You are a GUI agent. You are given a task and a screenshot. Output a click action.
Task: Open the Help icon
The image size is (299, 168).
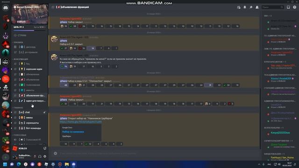click(295, 7)
